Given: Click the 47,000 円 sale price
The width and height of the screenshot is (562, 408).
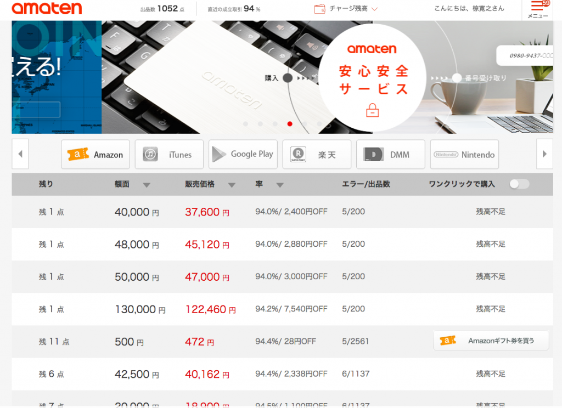Looking at the screenshot, I should pyautogui.click(x=207, y=277).
